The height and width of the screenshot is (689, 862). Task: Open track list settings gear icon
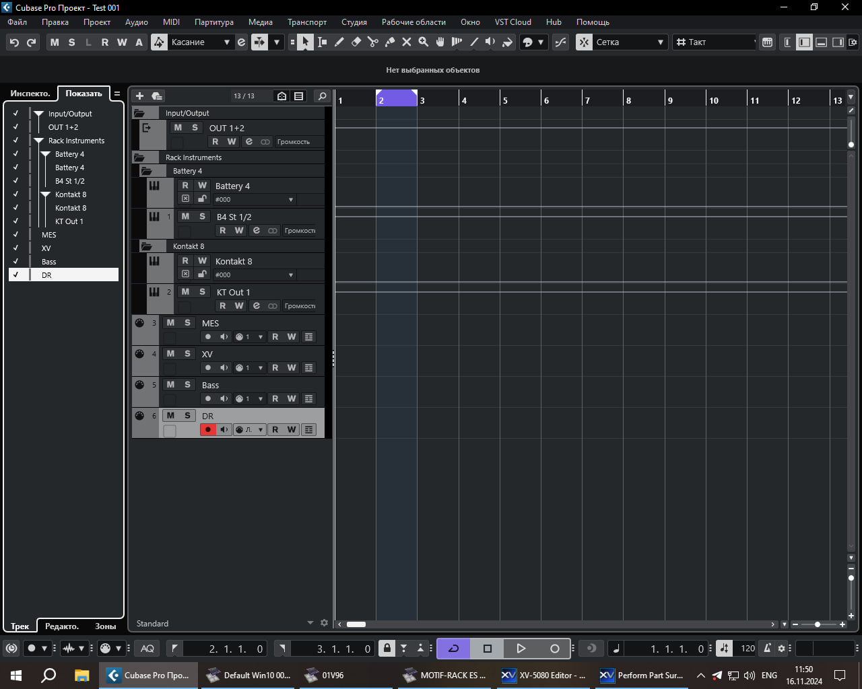pos(324,623)
